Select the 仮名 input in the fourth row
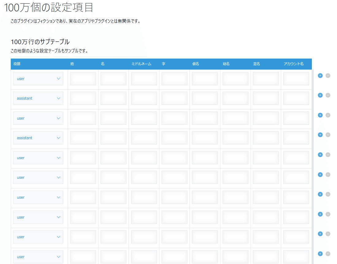Viewport: 337px width, 264px height. pyautogui.click(x=205, y=138)
